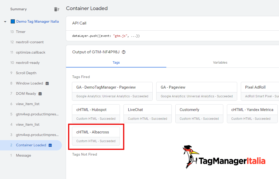
Task: Open Customerly tag card
Action: click(199, 114)
